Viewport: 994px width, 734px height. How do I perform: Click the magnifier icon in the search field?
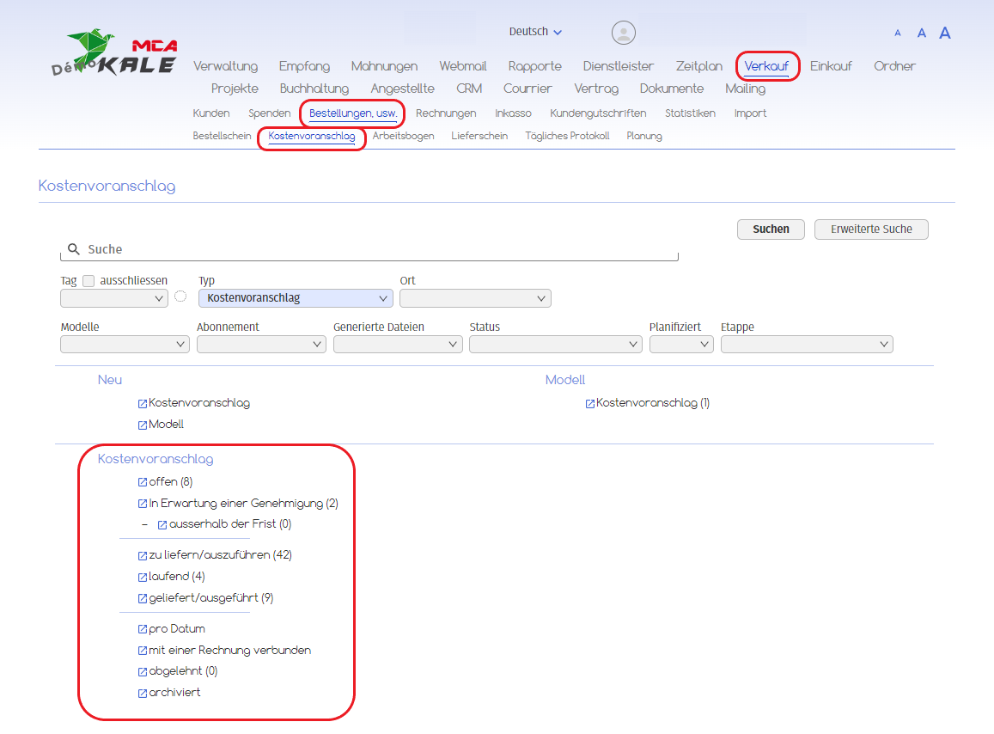point(74,249)
